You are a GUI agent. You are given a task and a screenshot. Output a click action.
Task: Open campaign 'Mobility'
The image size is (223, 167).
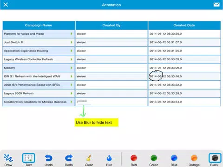[x=9, y=68]
